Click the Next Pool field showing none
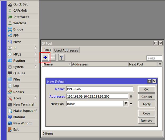The width and height of the screenshot is (165, 140). 95,104
